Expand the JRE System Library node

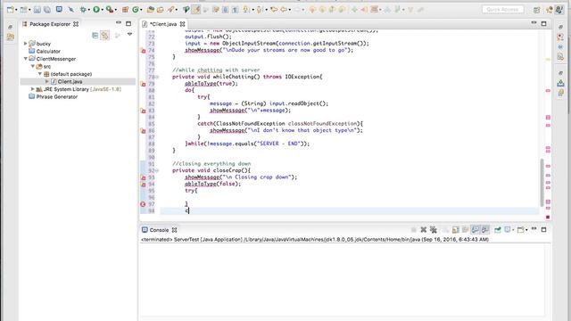click(x=33, y=89)
